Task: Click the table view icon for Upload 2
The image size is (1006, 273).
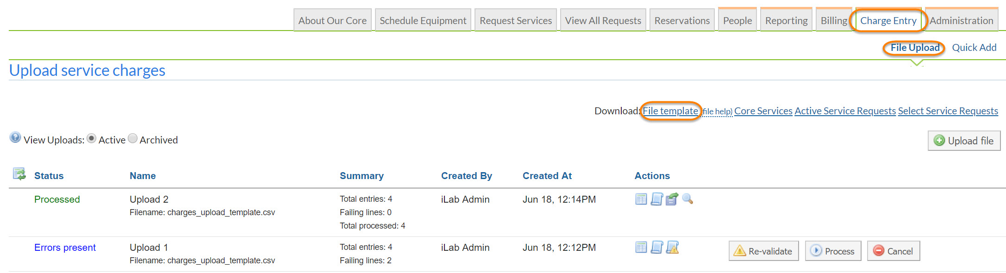Action: pos(641,199)
